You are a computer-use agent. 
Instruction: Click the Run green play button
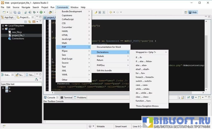[x=41, y=12]
